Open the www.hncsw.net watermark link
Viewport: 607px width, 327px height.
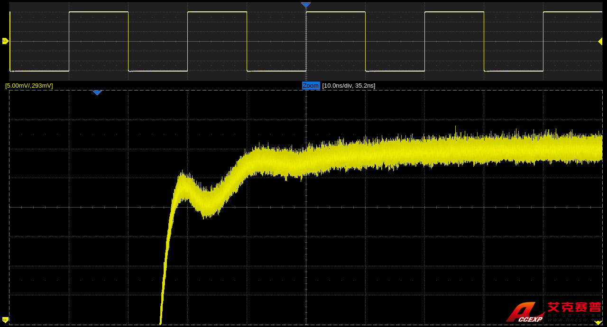574,320
